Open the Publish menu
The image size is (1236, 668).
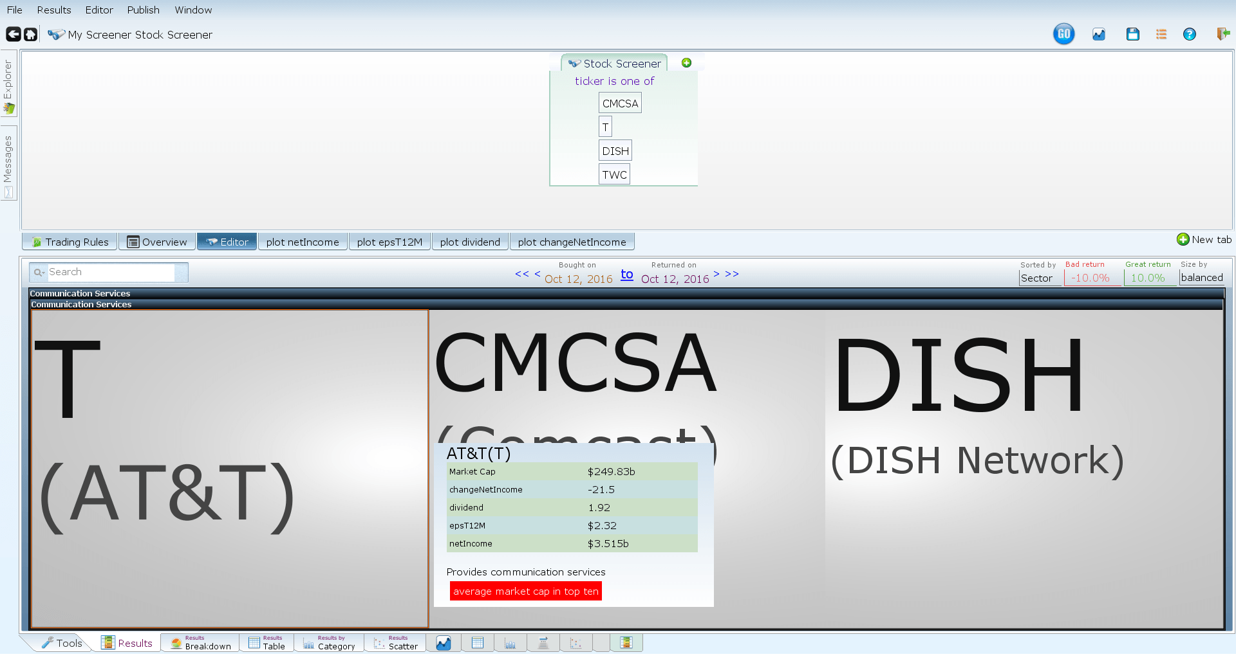pyautogui.click(x=143, y=10)
